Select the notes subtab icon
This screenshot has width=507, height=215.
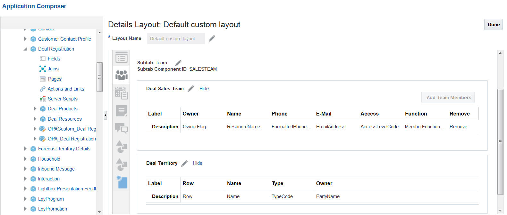tap(121, 111)
